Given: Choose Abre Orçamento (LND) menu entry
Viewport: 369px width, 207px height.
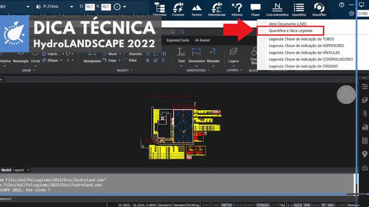Looking at the screenshot, I should (287, 24).
